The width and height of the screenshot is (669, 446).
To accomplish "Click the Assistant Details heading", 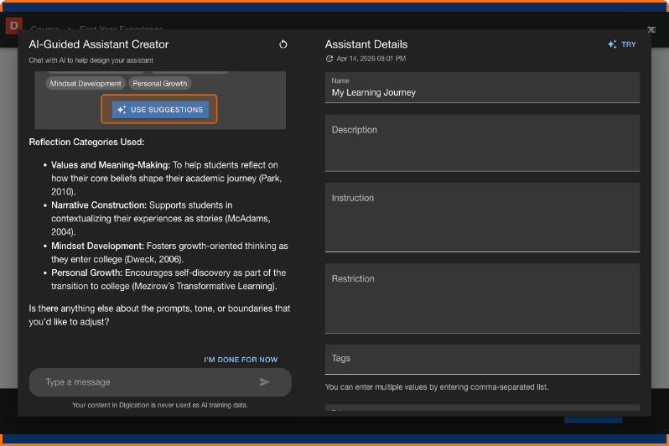I will 366,44.
